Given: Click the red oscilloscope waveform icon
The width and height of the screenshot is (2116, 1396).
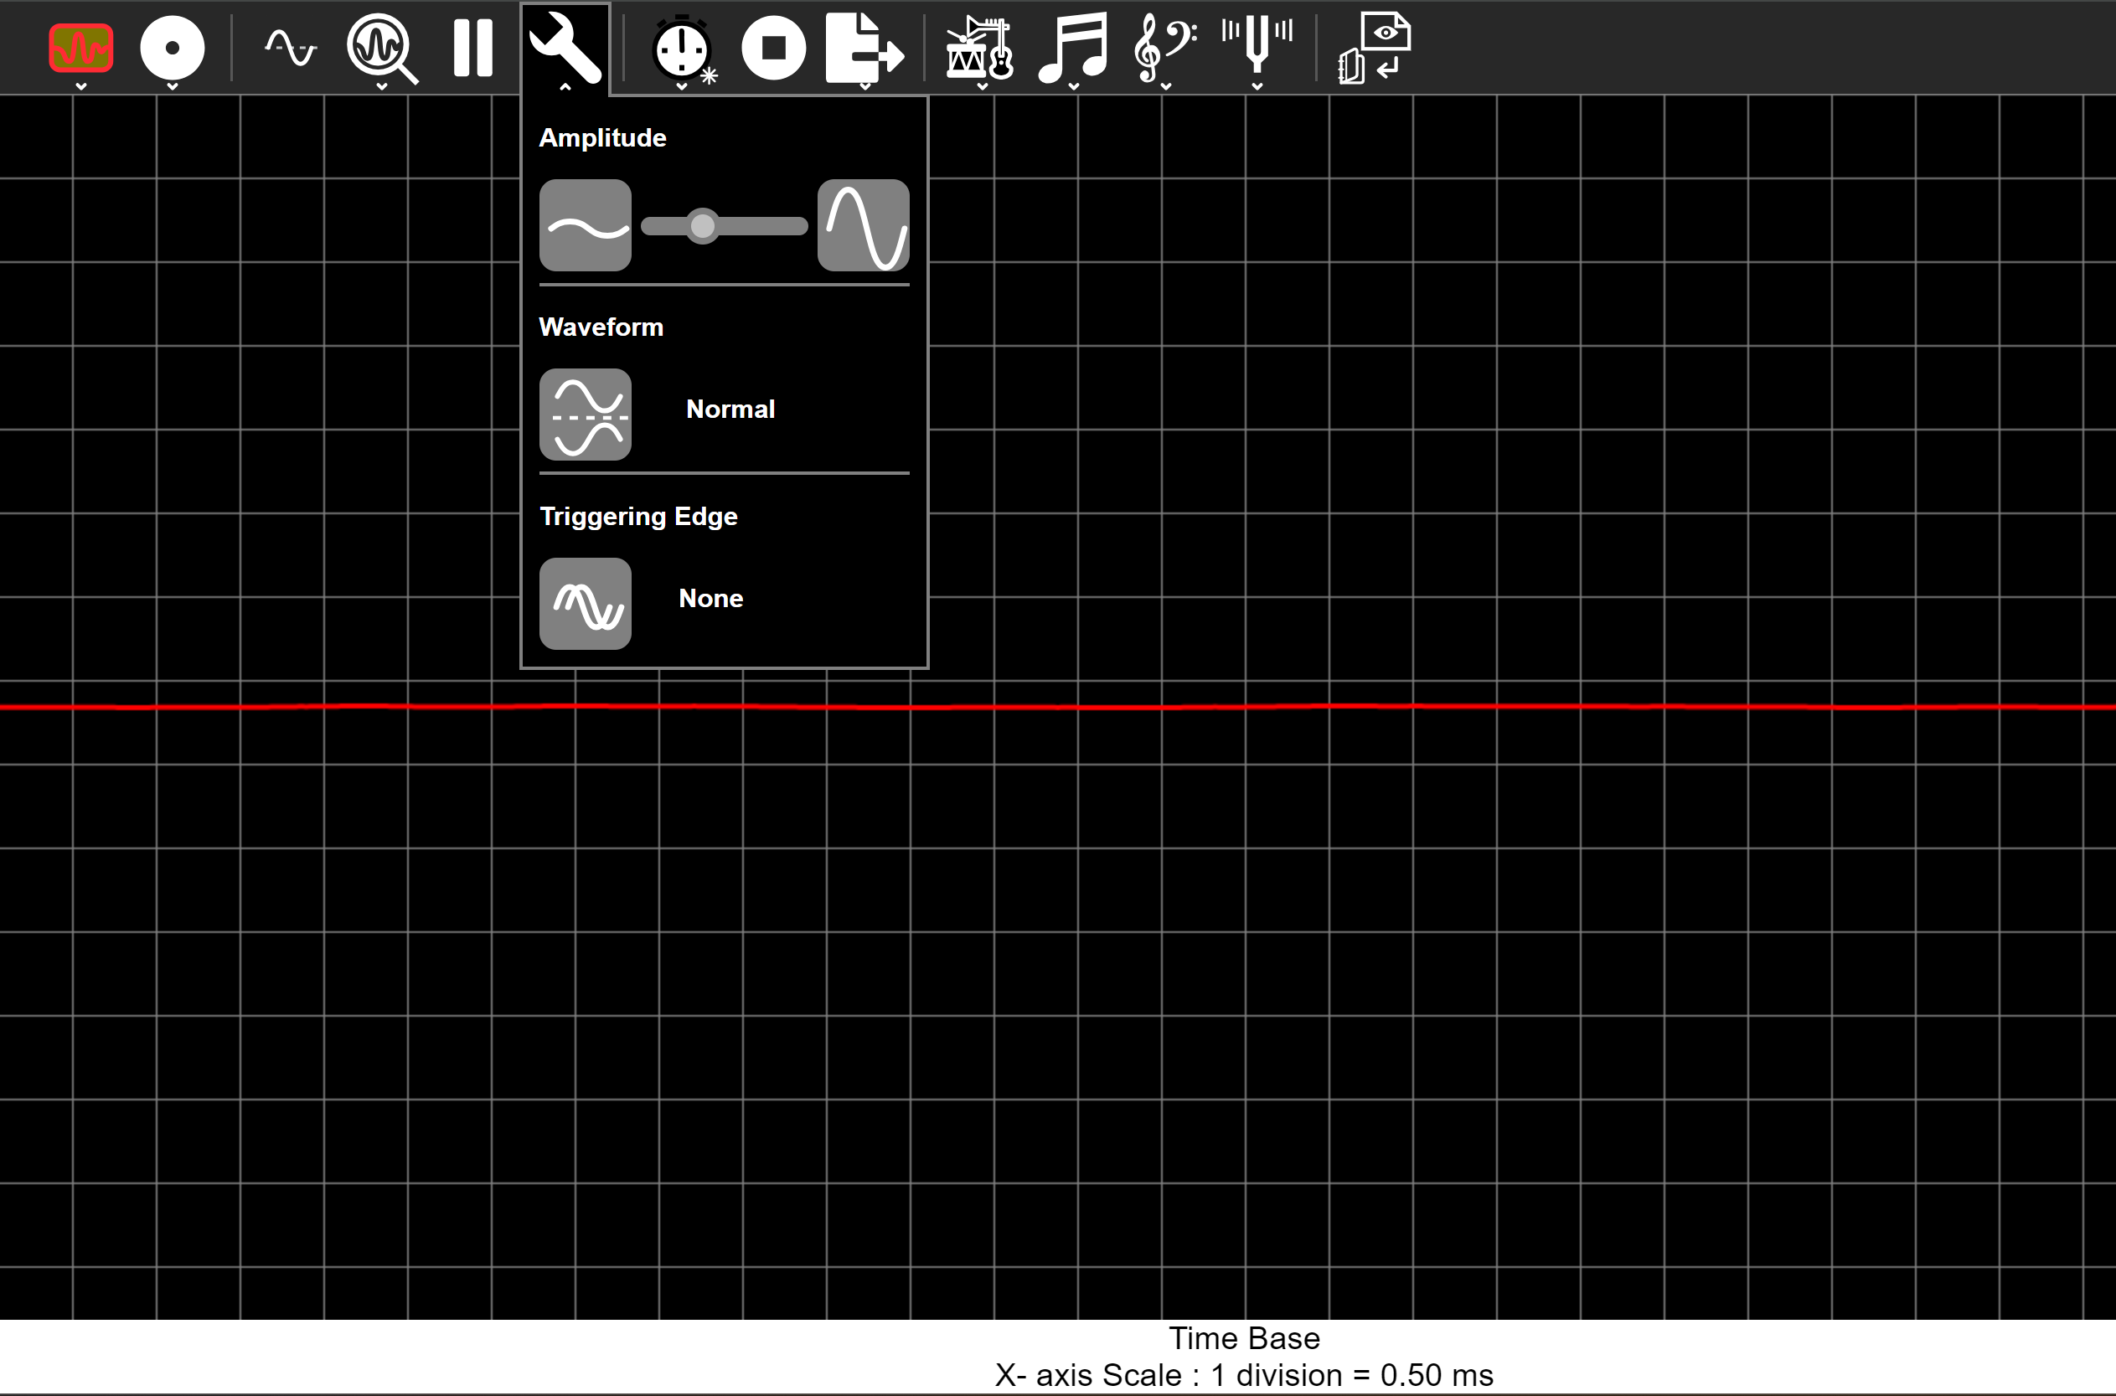Looking at the screenshot, I should (x=81, y=47).
